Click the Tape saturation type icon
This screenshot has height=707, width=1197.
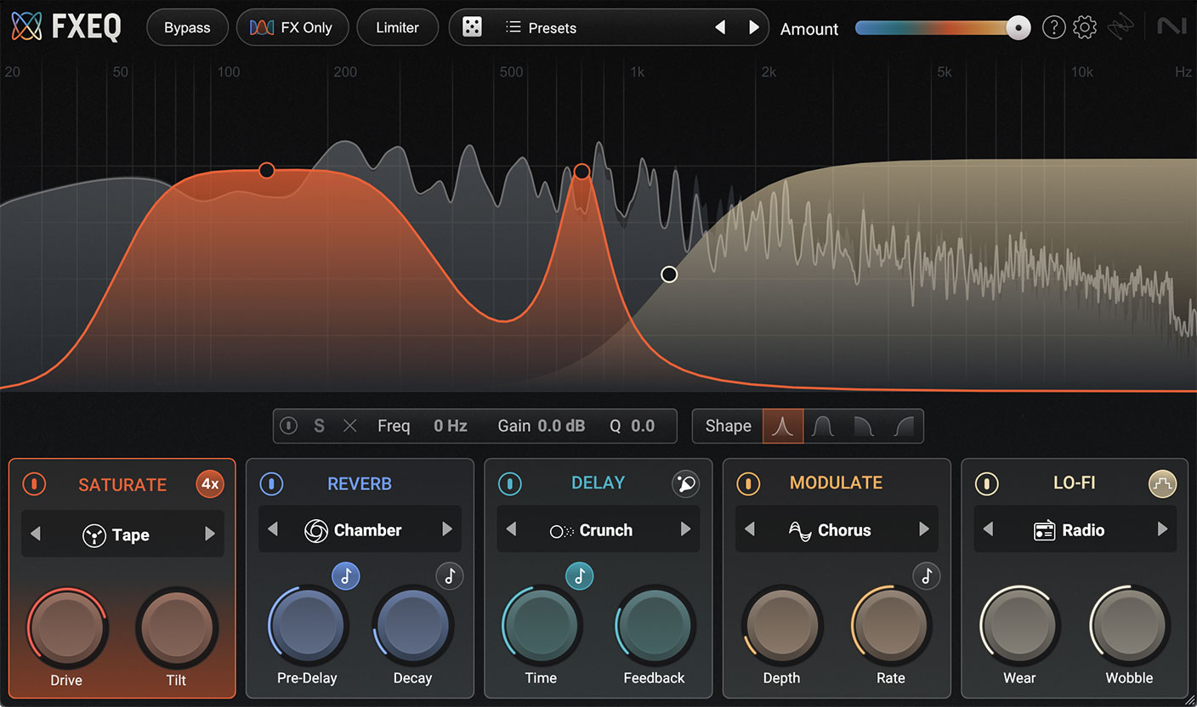click(x=94, y=534)
